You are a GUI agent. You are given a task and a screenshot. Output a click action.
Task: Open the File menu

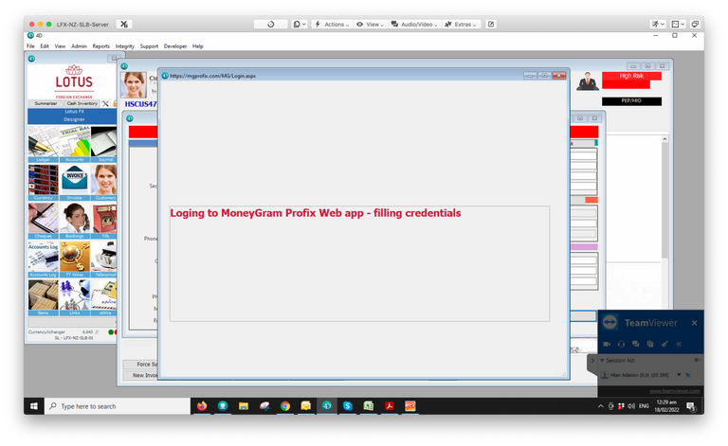coord(30,46)
